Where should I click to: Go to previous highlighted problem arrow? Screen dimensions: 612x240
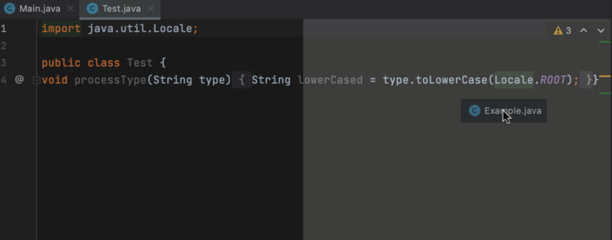(584, 30)
